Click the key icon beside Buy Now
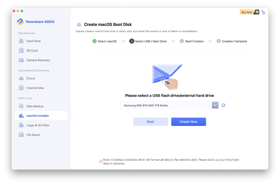This screenshot has height=185, width=280. 263,12
